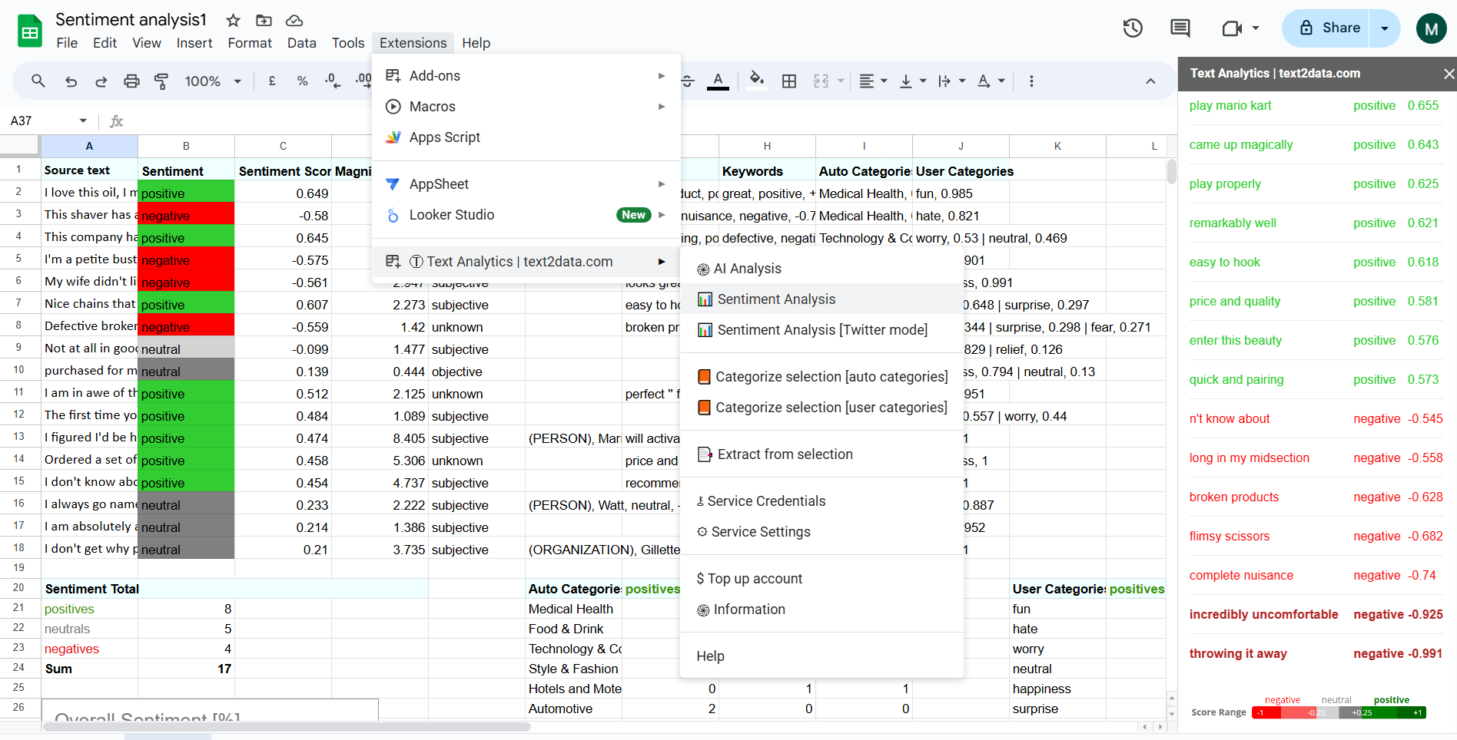Open the user account avatar M
Viewport: 1457px width, 740px height.
1431,29
